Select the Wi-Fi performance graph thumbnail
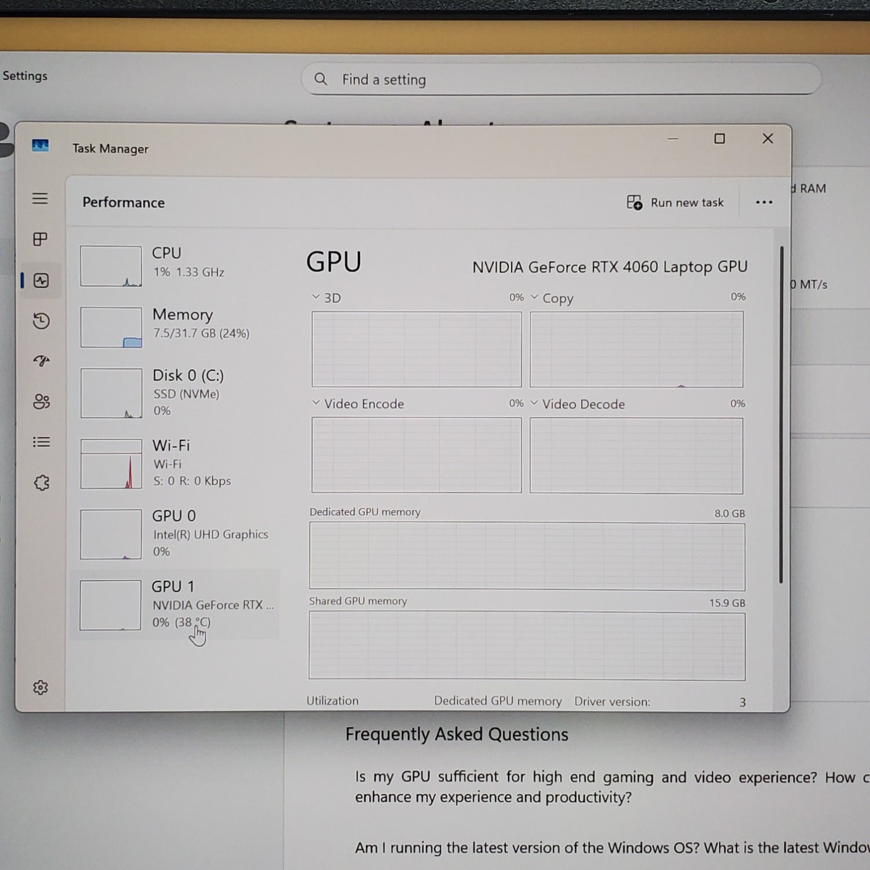 coord(111,463)
